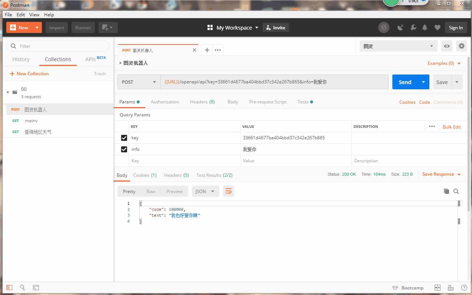Open the Edit menu
This screenshot has width=472, height=295.
click(x=21, y=15)
